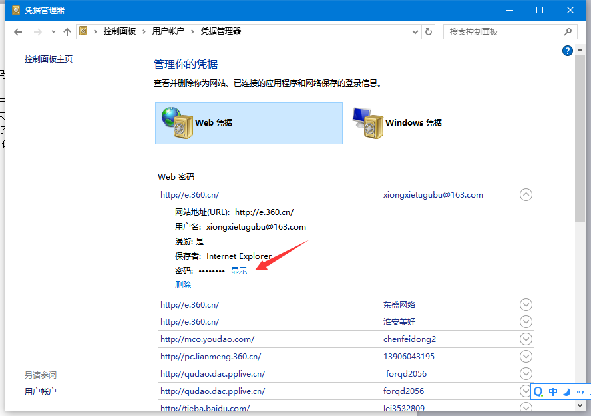
Task: Open the recent locations dropdown arrow
Action: pos(53,32)
